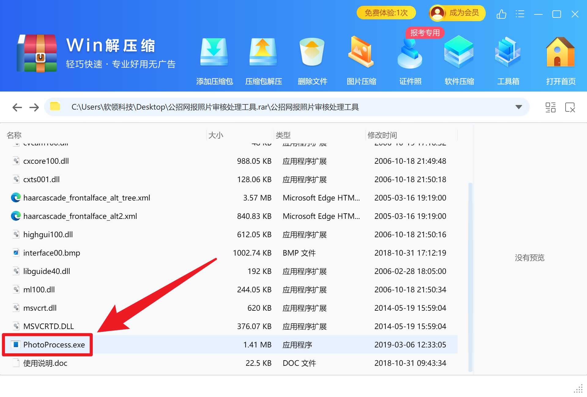The width and height of the screenshot is (587, 397).
Task: Select haarcascade_frontalface_alt_tree.xml file name
Action: coord(87,198)
